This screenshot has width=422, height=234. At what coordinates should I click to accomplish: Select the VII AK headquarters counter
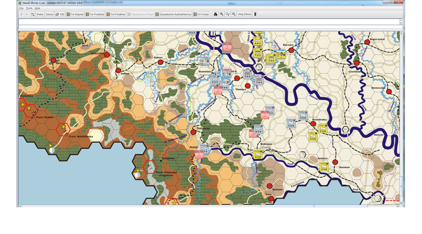tap(226, 73)
